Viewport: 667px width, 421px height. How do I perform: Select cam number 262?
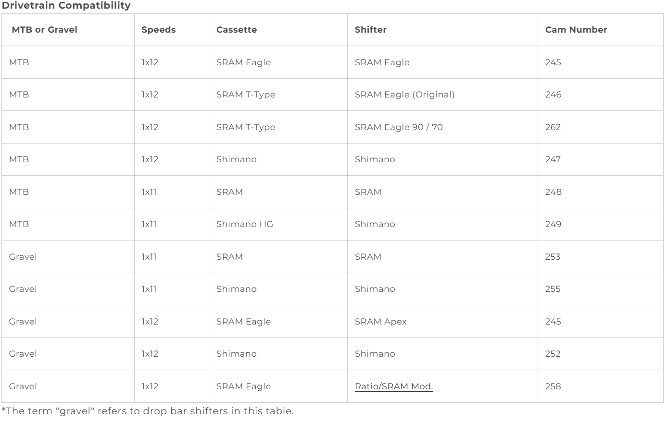tap(553, 127)
